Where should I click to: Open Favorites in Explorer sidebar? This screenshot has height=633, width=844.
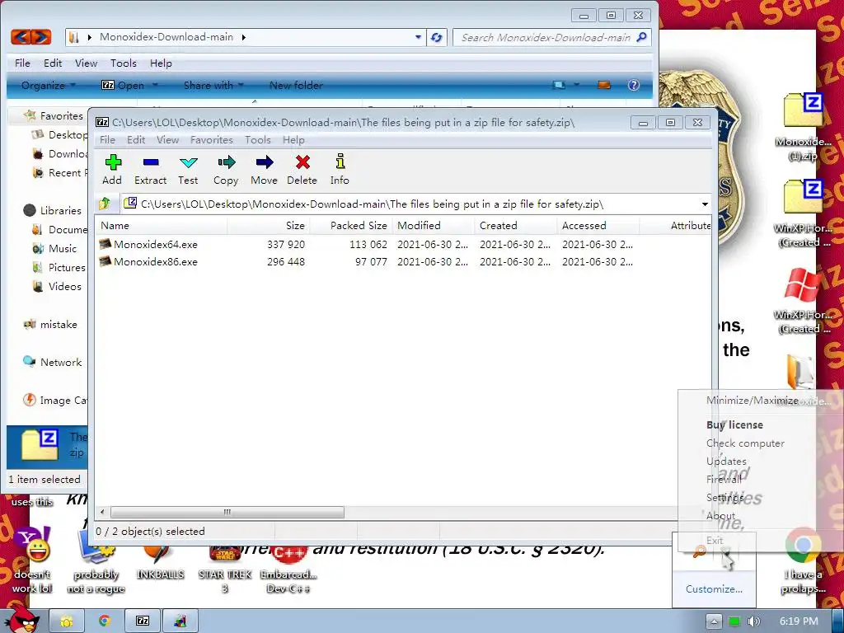(54, 115)
